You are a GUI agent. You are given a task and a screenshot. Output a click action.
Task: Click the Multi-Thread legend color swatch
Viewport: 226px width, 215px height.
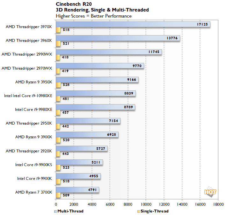click(x=55, y=211)
